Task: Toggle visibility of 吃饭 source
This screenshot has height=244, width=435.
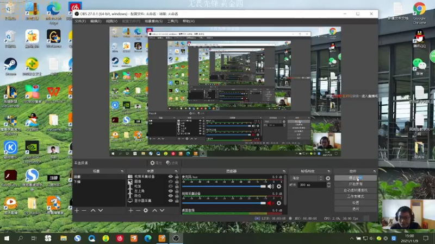Action: 171,186
